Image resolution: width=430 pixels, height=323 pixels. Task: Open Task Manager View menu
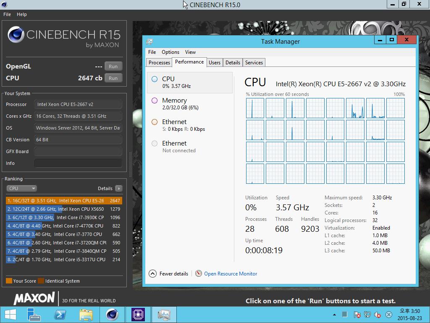pyautogui.click(x=190, y=52)
